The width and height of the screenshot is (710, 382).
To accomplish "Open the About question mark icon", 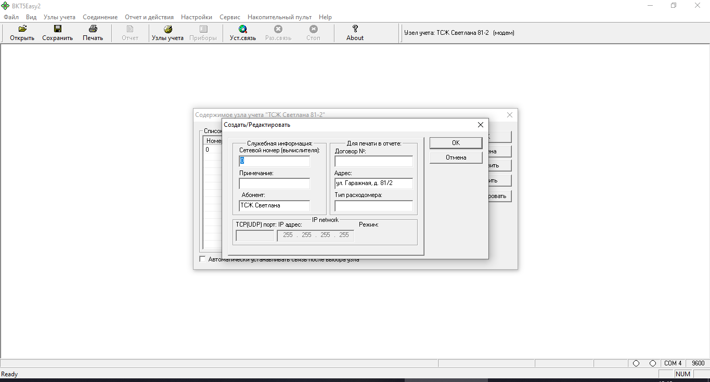I will pos(355,29).
